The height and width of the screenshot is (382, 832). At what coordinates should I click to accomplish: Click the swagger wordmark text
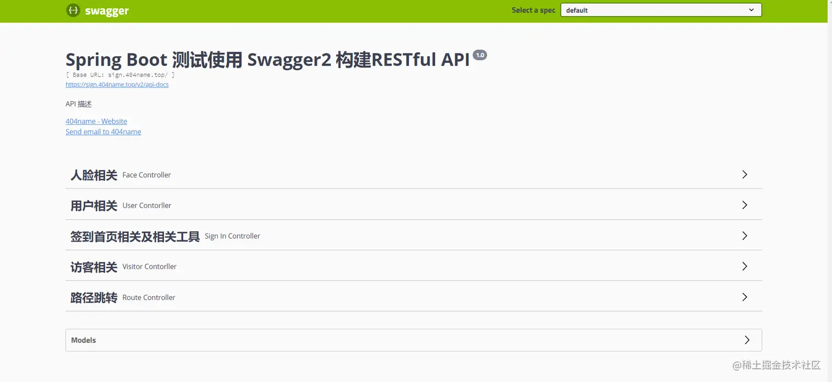(x=107, y=10)
